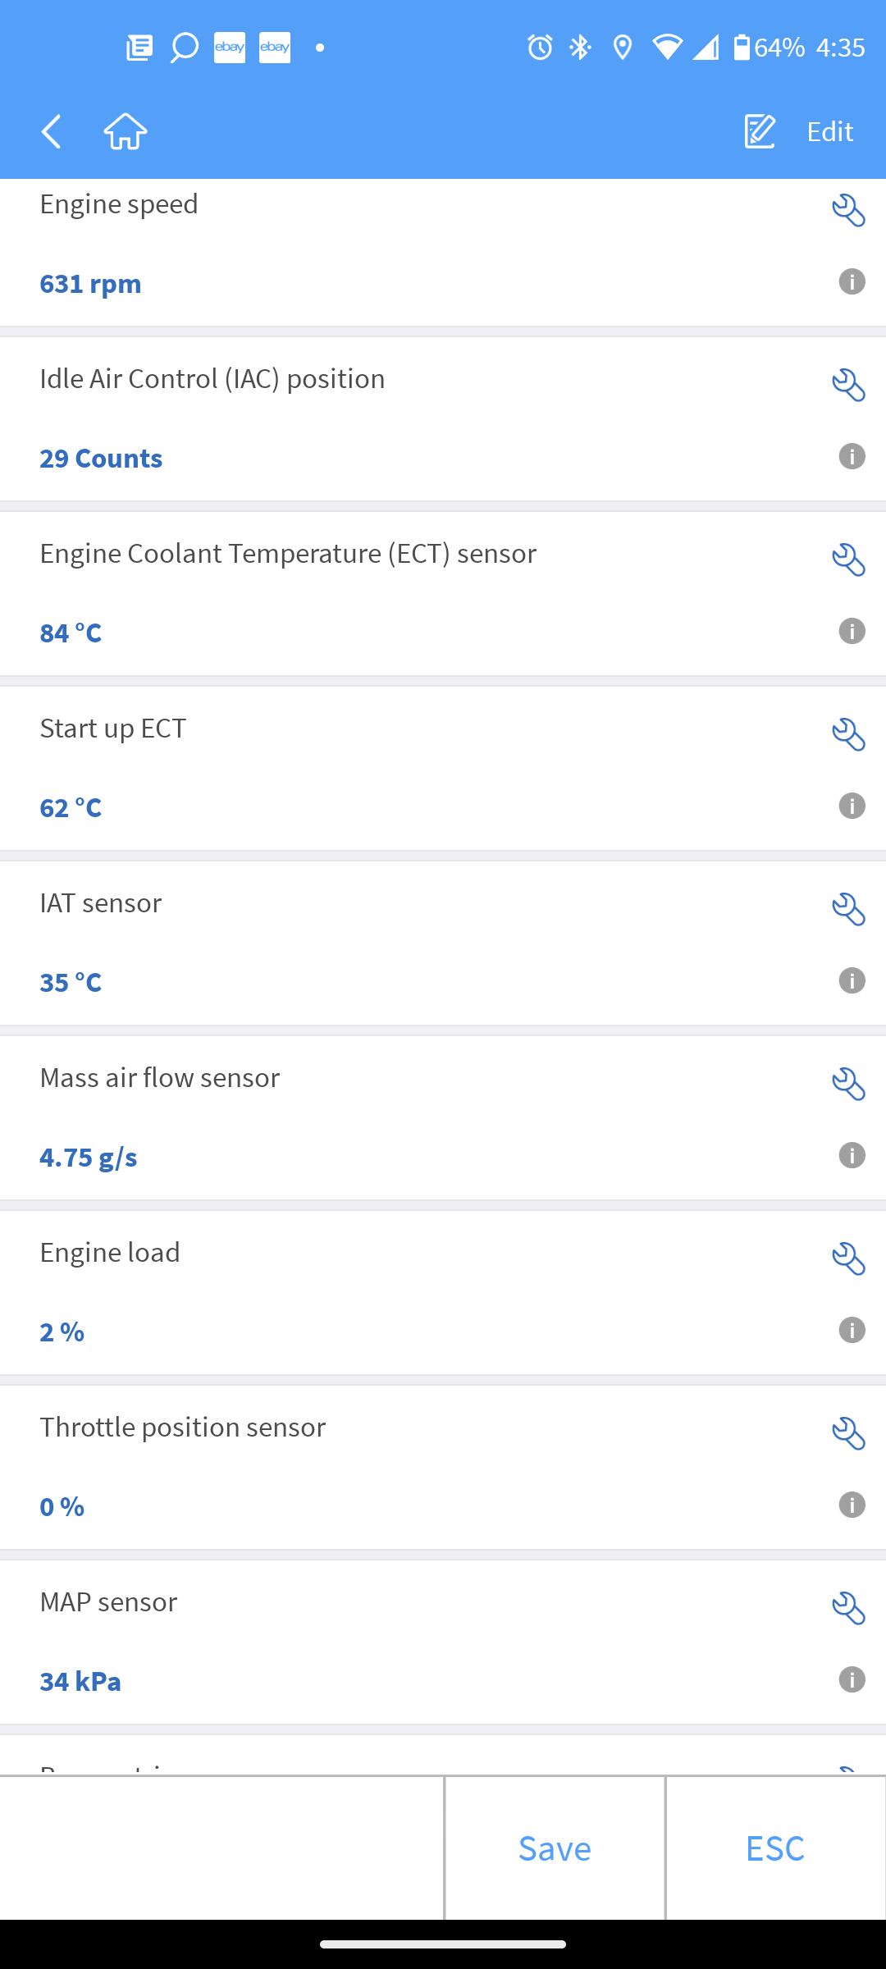Viewport: 886px width, 1969px height.
Task: Open wrench for Throttle position sensor
Action: pyautogui.click(x=848, y=1433)
